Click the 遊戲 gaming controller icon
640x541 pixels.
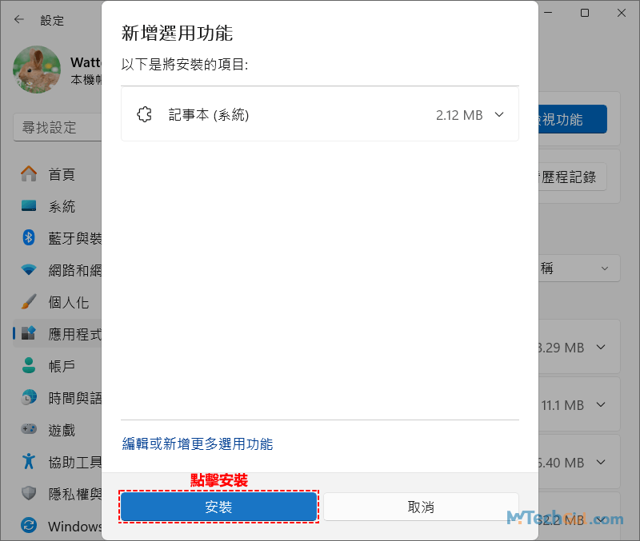click(29, 430)
